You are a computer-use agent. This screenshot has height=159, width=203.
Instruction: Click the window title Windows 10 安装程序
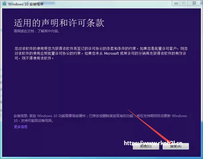click(26, 4)
